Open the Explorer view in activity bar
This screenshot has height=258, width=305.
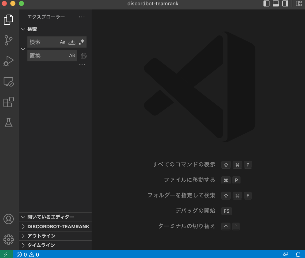tap(8, 20)
